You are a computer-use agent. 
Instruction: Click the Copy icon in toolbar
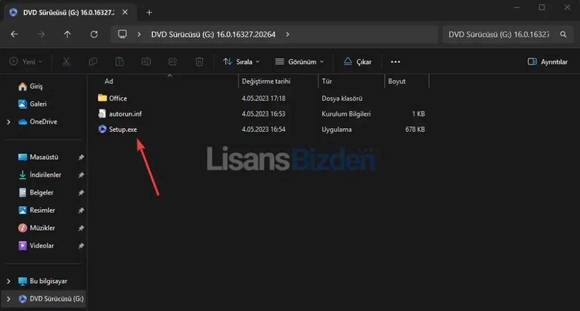(93, 62)
